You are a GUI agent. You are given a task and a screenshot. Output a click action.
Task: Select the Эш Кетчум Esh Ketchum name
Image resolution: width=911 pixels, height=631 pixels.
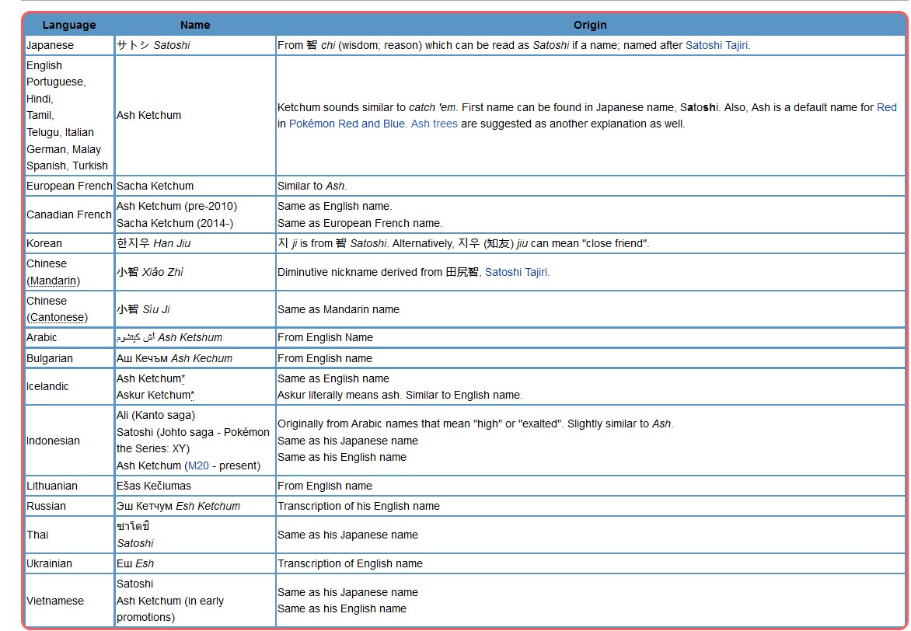pos(178,506)
